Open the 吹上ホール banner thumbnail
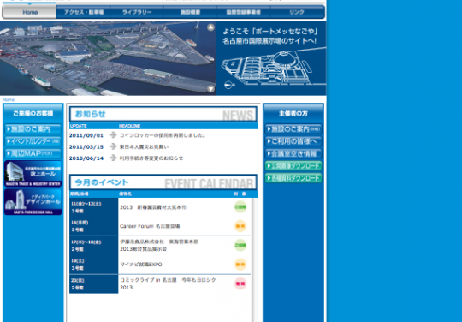462x322 pixels. coord(33,174)
